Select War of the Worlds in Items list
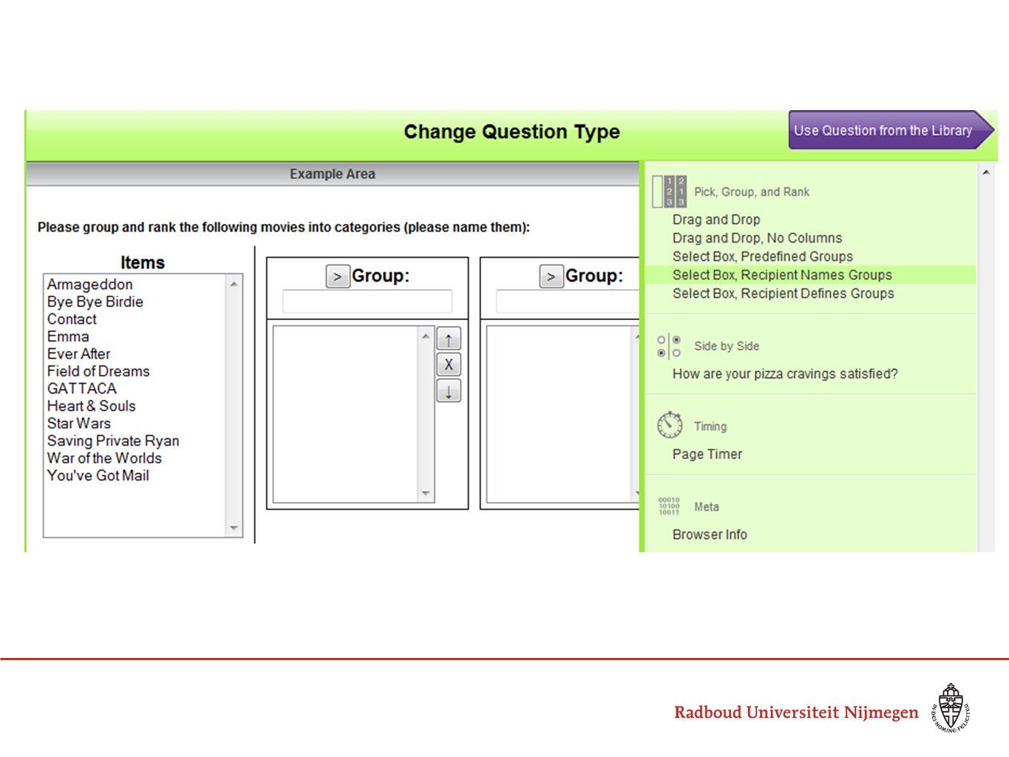This screenshot has width=1009, height=757. pyautogui.click(x=104, y=458)
